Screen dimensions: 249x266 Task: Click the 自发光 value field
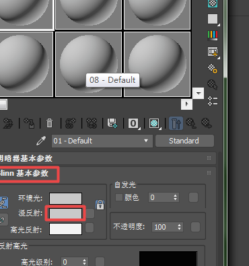tap(160, 197)
